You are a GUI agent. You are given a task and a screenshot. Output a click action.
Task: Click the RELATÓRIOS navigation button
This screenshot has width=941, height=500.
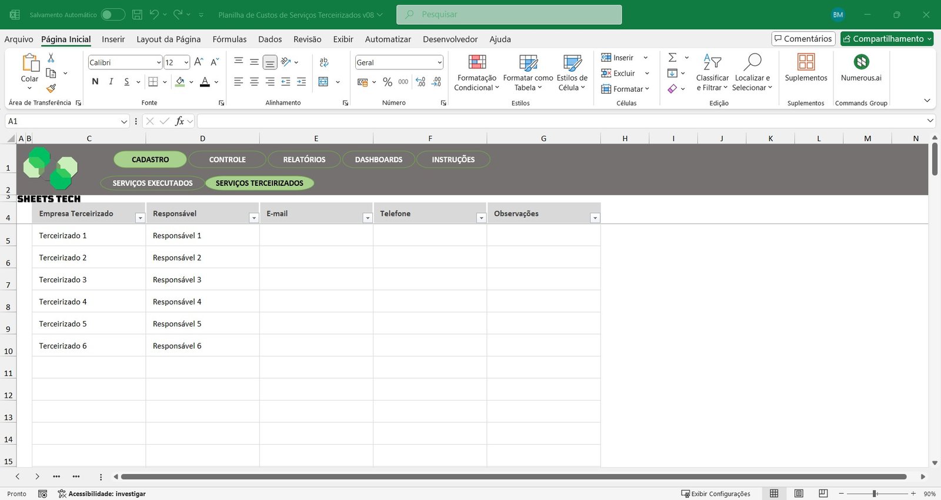304,159
